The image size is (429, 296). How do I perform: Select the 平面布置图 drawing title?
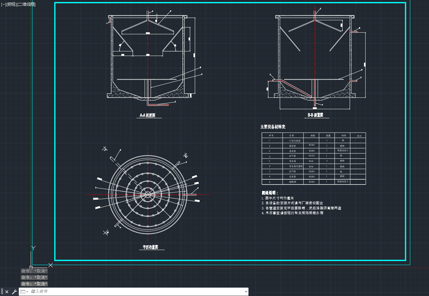[150, 247]
